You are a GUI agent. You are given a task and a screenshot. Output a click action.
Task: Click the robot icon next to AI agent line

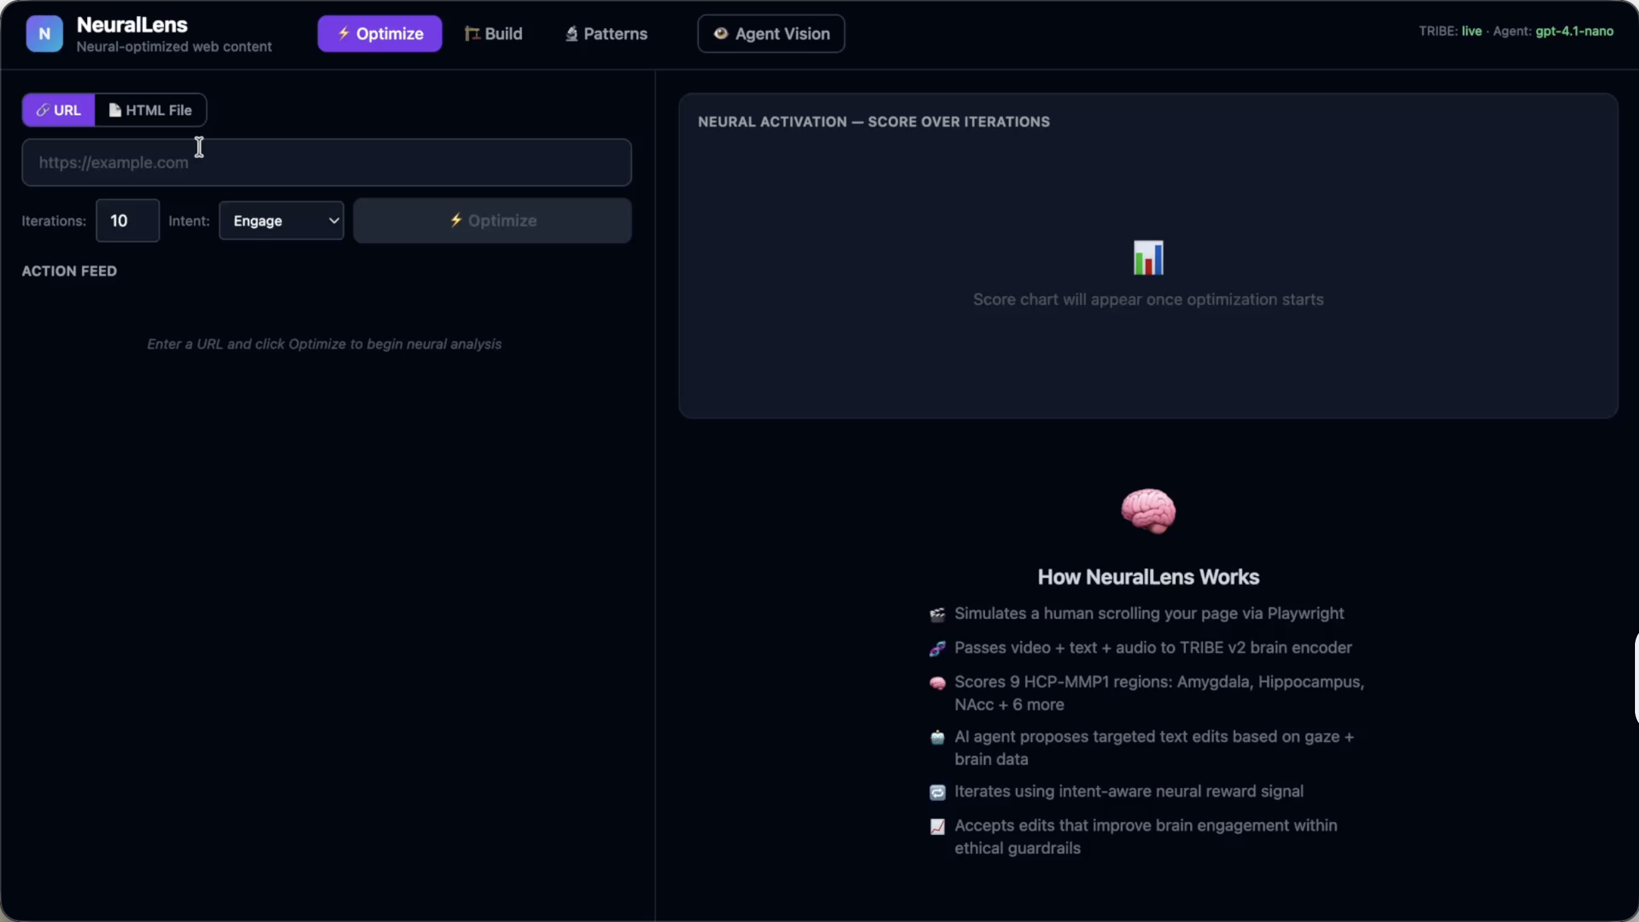point(937,738)
